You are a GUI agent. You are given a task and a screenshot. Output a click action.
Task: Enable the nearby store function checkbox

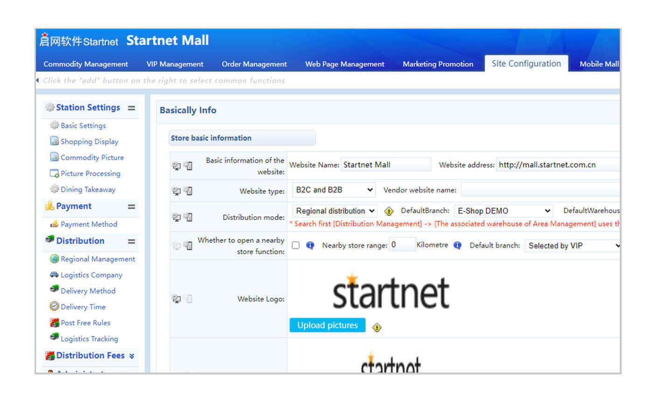pos(296,245)
